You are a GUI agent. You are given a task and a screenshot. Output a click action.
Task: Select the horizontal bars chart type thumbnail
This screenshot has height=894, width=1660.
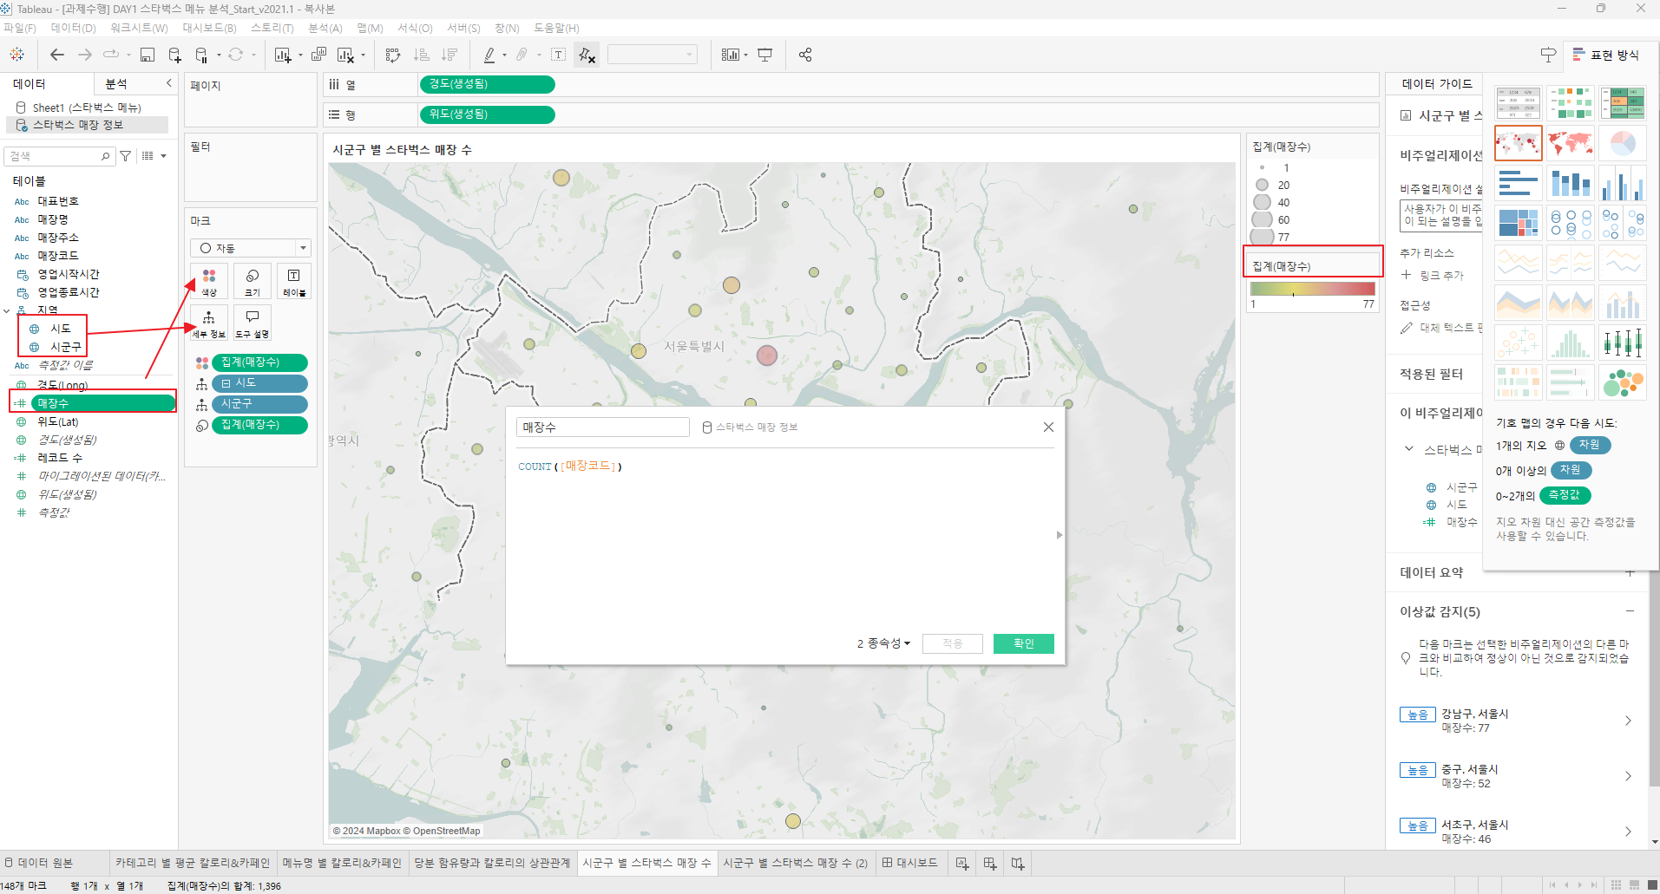pyautogui.click(x=1519, y=183)
